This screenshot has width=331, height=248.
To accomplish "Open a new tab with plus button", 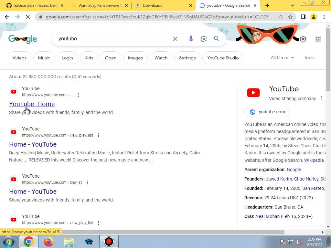I will tap(267, 5).
